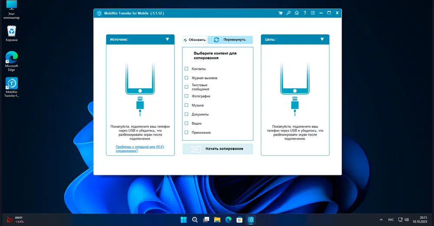Open Microsoft Edge desktop shortcut

click(x=11, y=61)
